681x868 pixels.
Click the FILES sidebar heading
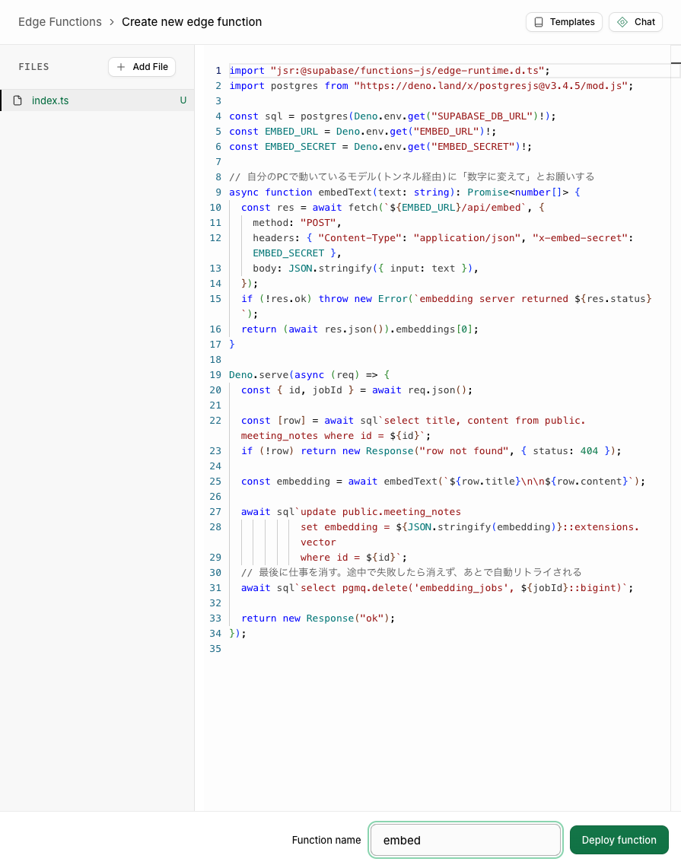[x=33, y=67]
